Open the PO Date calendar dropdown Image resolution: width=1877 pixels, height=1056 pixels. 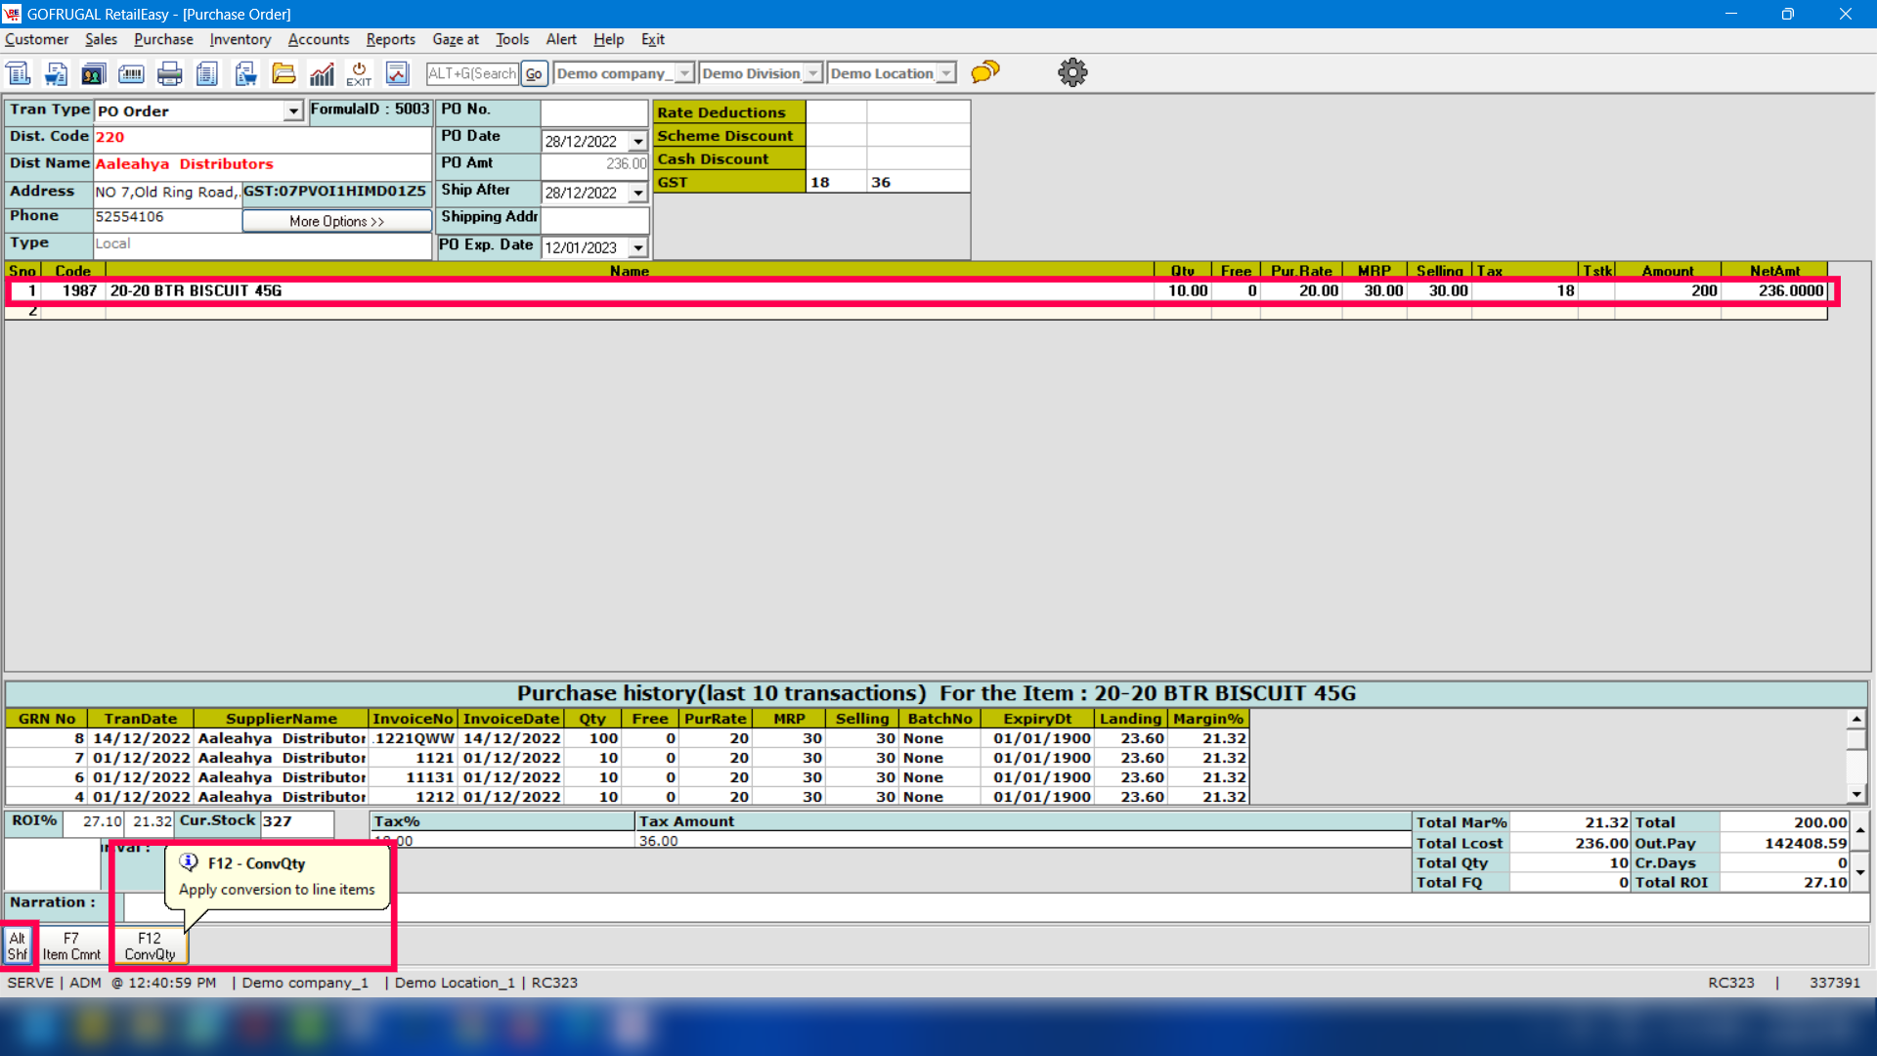click(637, 142)
